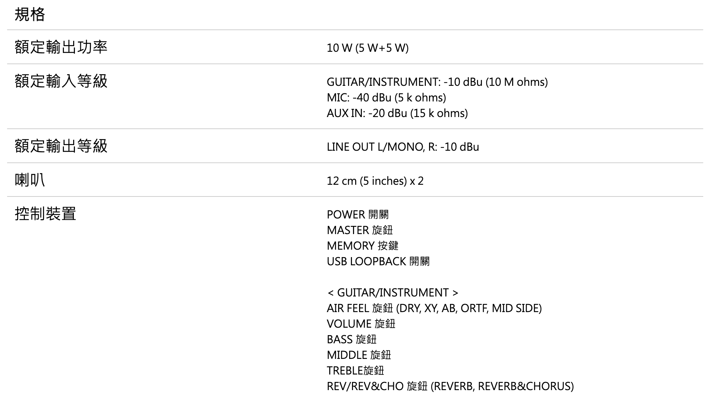Click the AUX IN: -20 dBu line
The height and width of the screenshot is (405, 716).
pyautogui.click(x=397, y=113)
